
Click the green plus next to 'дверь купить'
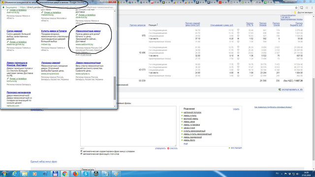click(182, 116)
